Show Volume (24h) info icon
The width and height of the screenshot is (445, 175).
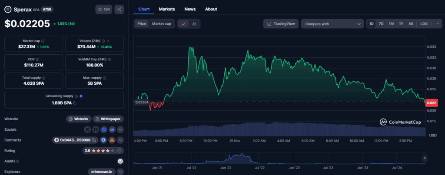103,41
